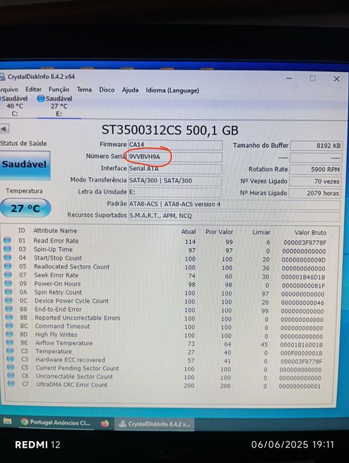Click status icon for Seek Error Rate
Image resolution: width=349 pixels, height=463 pixels.
[9, 274]
